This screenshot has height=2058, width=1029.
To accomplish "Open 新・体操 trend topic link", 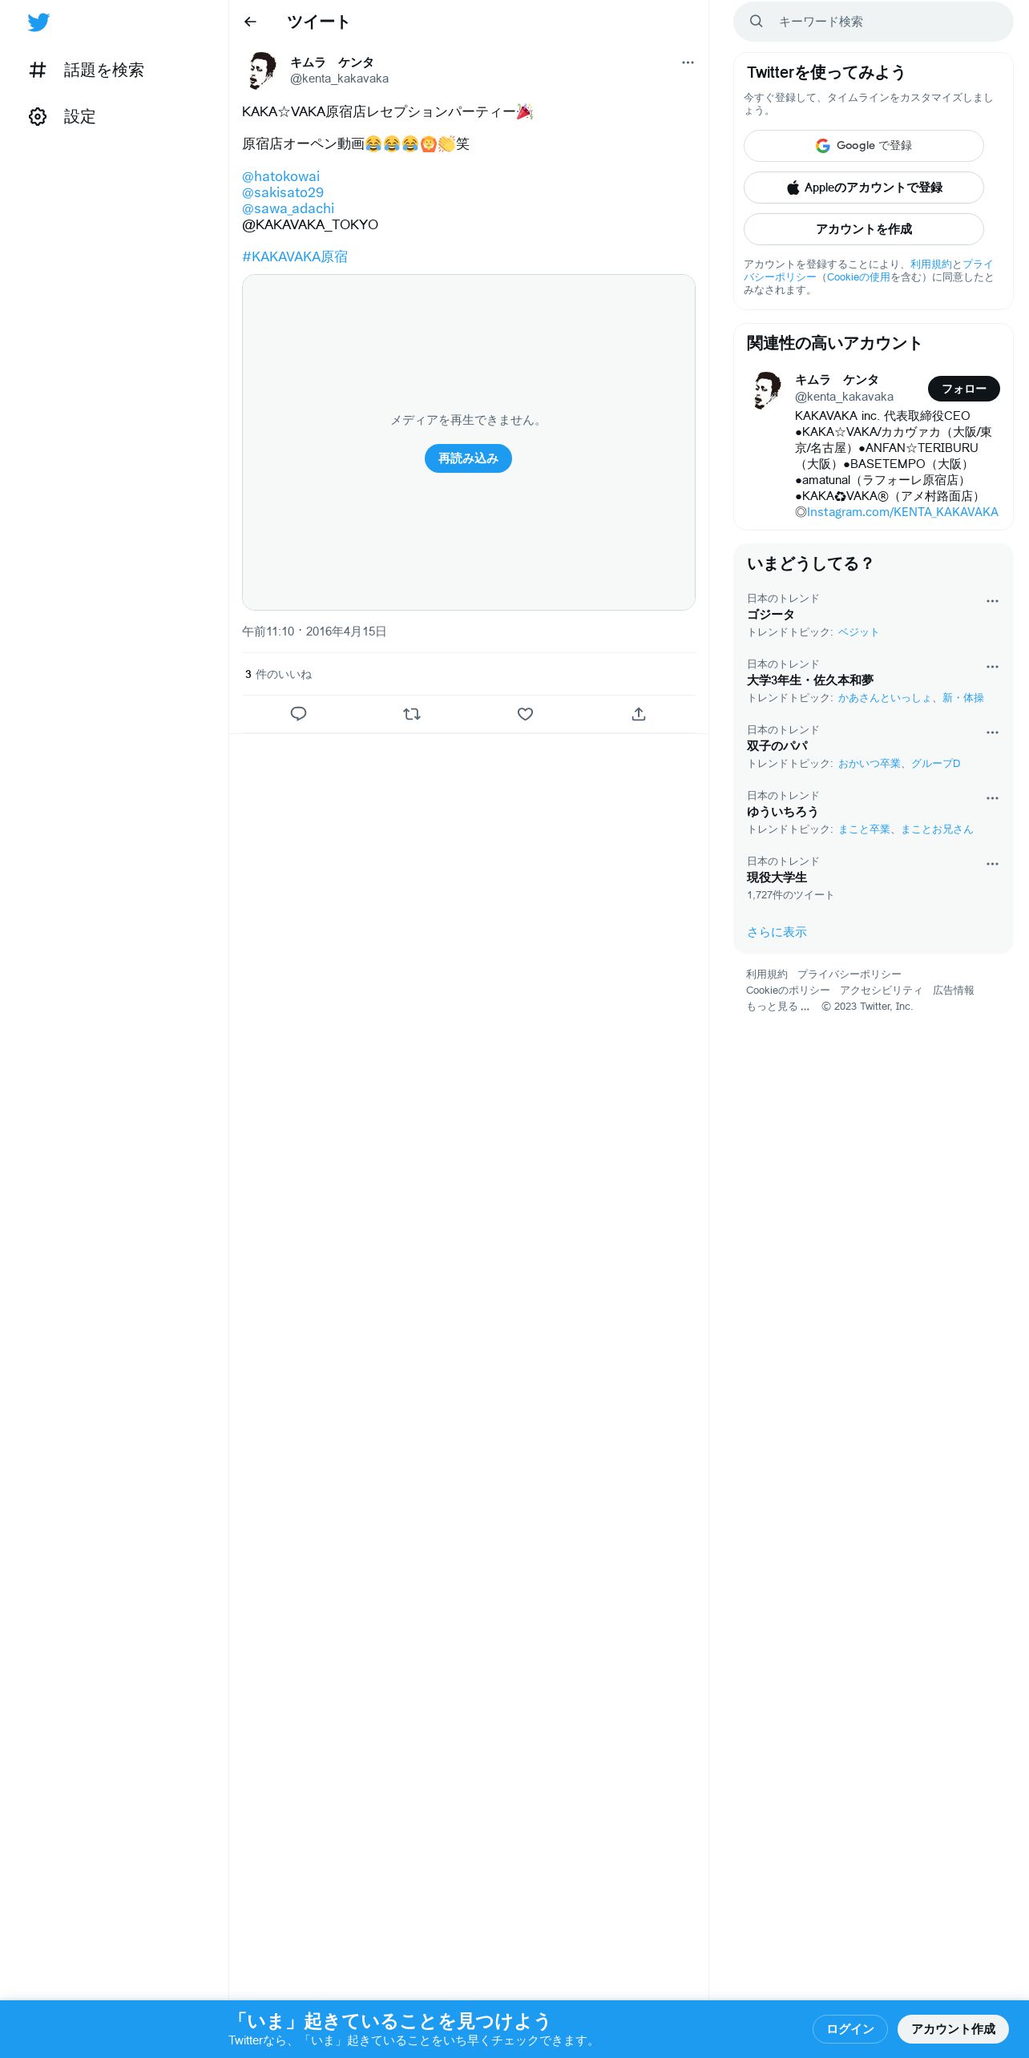I will point(963,698).
